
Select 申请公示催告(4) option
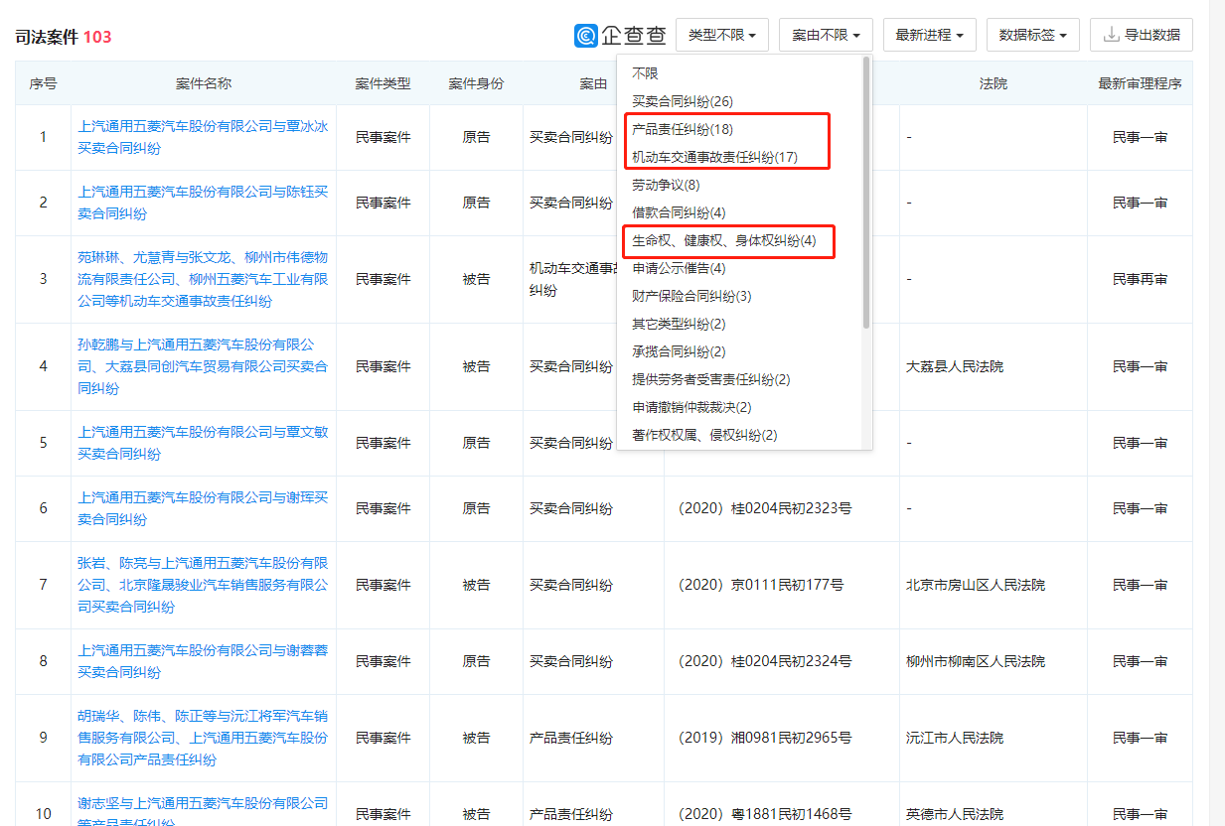click(679, 268)
